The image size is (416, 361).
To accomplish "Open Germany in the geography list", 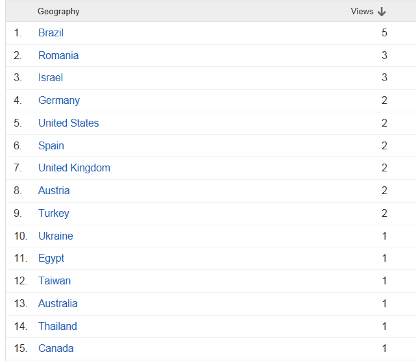I will tap(59, 101).
